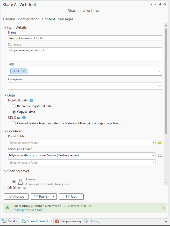The width and height of the screenshot is (170, 226).
Task: Enable Convert feature layer checkbox
Action: (14, 123)
